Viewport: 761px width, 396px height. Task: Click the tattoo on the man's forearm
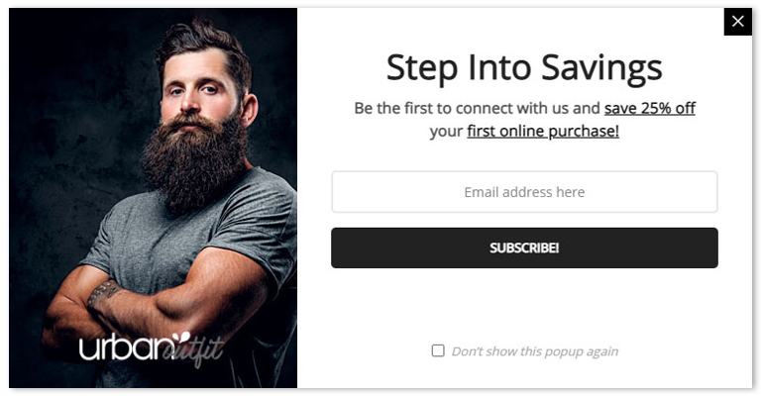(102, 293)
